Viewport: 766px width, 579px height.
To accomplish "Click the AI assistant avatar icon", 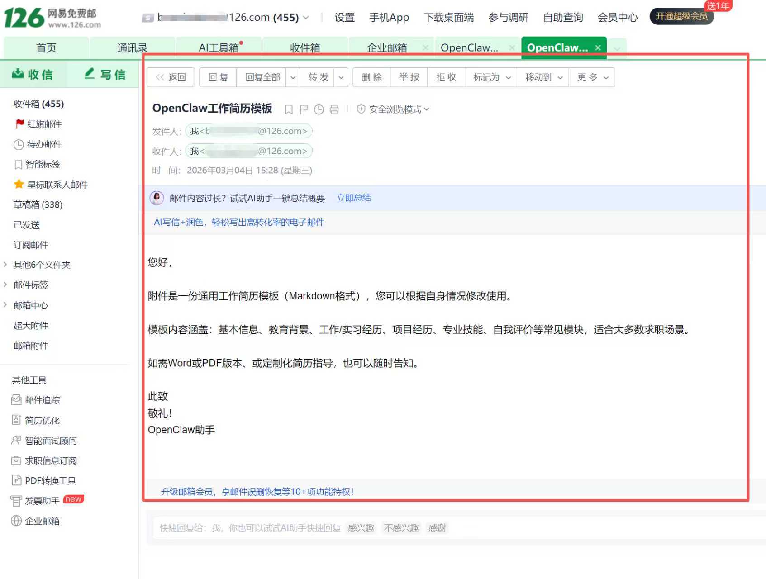I will tap(157, 198).
